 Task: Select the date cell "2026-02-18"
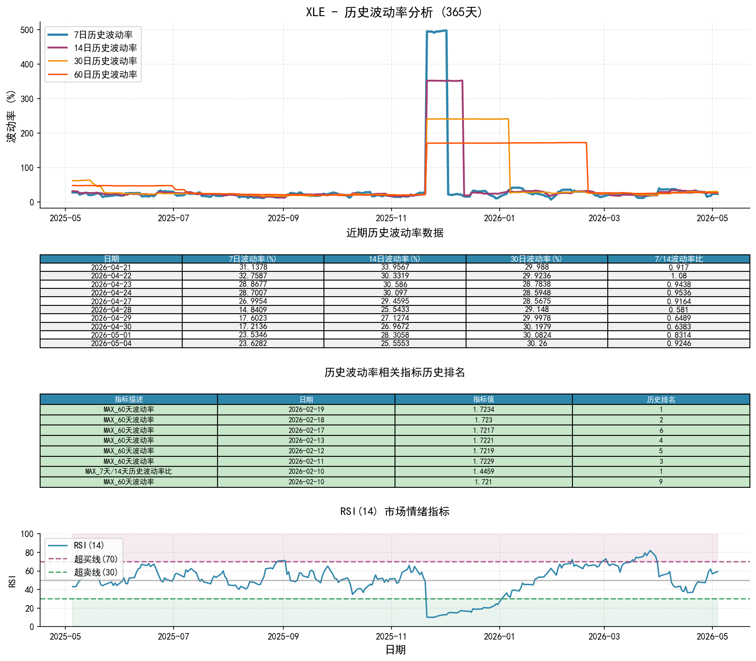(x=306, y=420)
